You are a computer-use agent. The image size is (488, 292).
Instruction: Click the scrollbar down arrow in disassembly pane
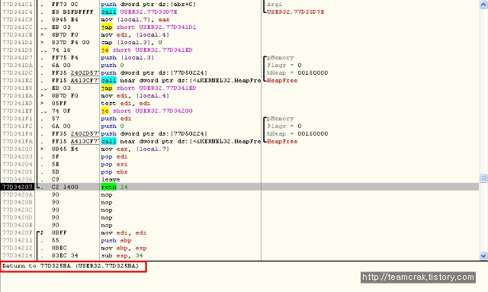click(483, 256)
